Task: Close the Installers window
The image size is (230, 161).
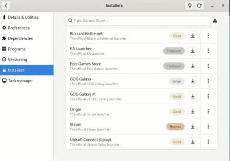Action: click(x=223, y=5)
